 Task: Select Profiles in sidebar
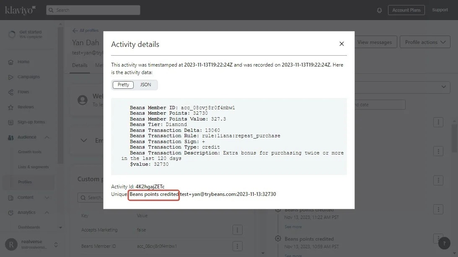(25, 182)
